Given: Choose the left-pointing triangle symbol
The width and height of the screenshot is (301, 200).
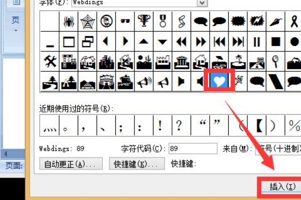Looking at the screenshot, I should pyautogui.click(x=106, y=41).
